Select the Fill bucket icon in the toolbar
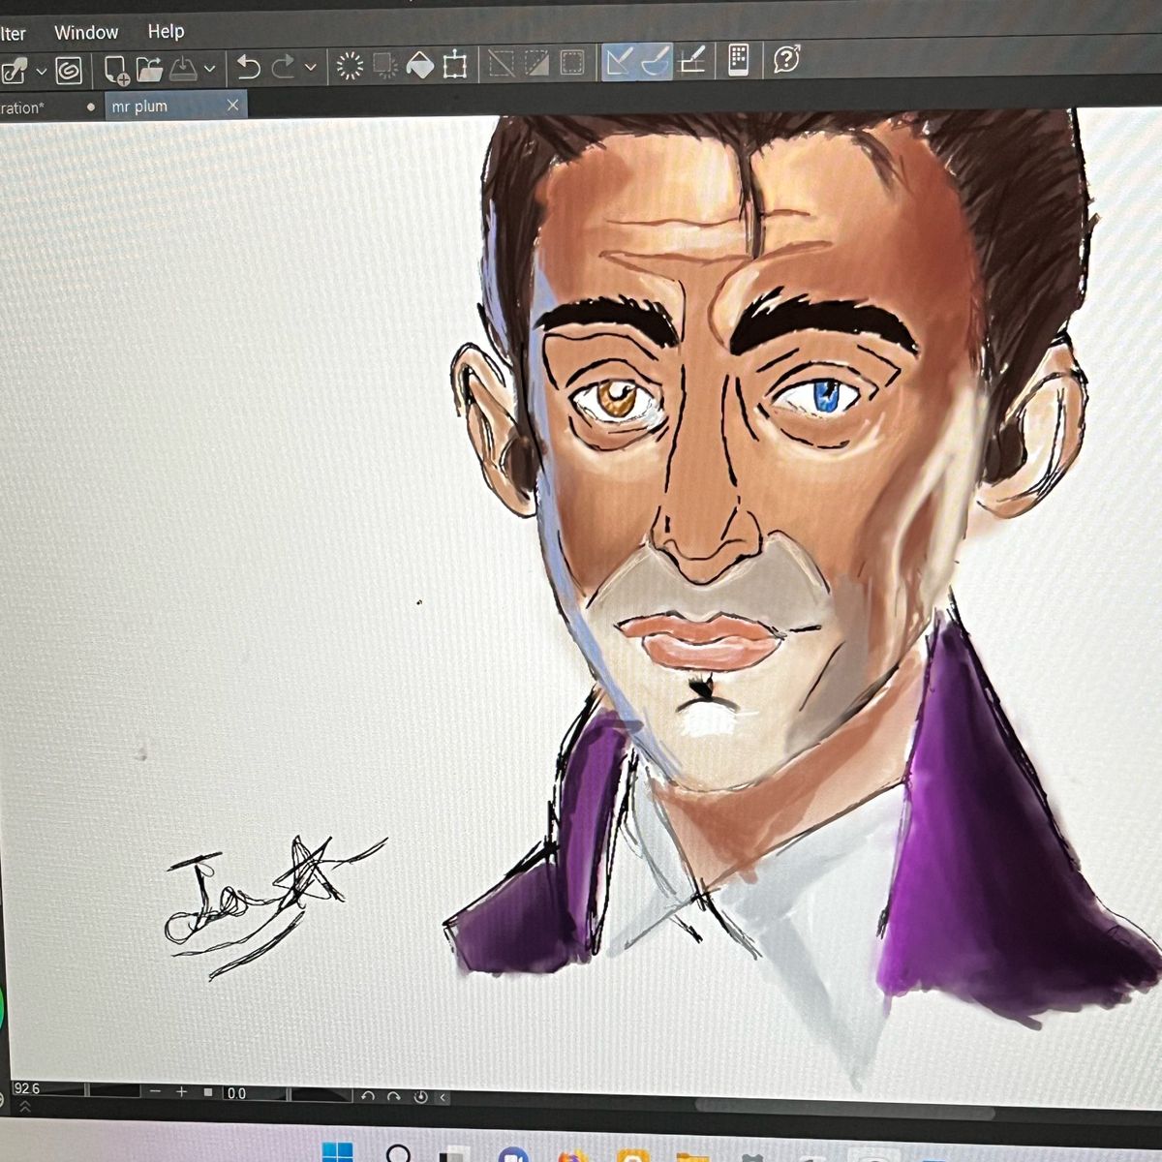The width and height of the screenshot is (1162, 1162). pos(419,65)
